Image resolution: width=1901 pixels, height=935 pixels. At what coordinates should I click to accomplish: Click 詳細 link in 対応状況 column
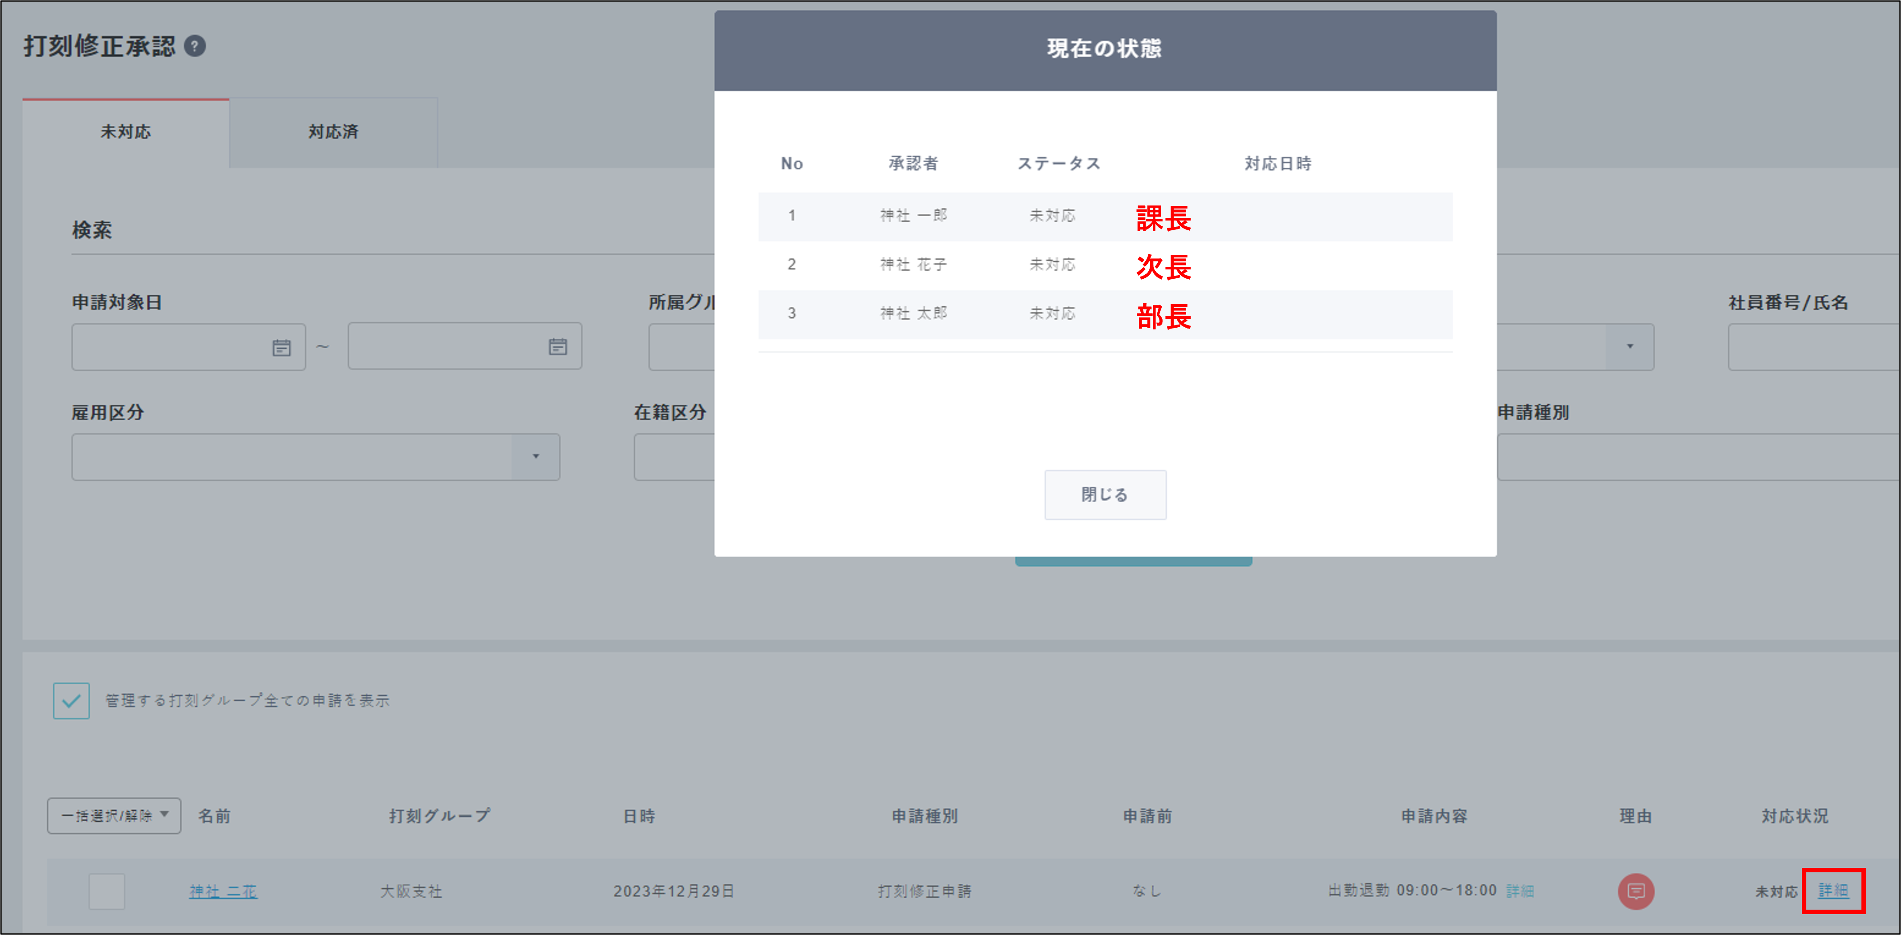click(1833, 891)
